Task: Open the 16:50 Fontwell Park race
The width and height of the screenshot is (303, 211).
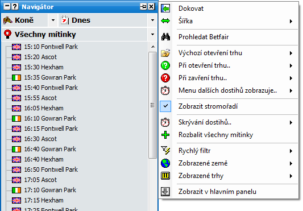Action: point(51,170)
